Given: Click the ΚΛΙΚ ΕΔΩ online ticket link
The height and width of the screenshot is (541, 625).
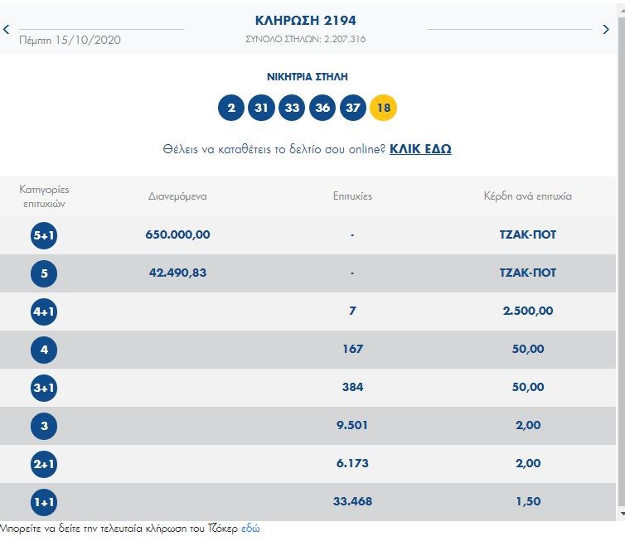Looking at the screenshot, I should click(420, 149).
